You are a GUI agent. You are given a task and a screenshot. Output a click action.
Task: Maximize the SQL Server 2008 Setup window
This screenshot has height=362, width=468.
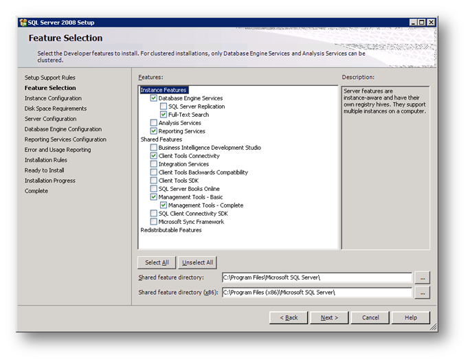(422, 23)
